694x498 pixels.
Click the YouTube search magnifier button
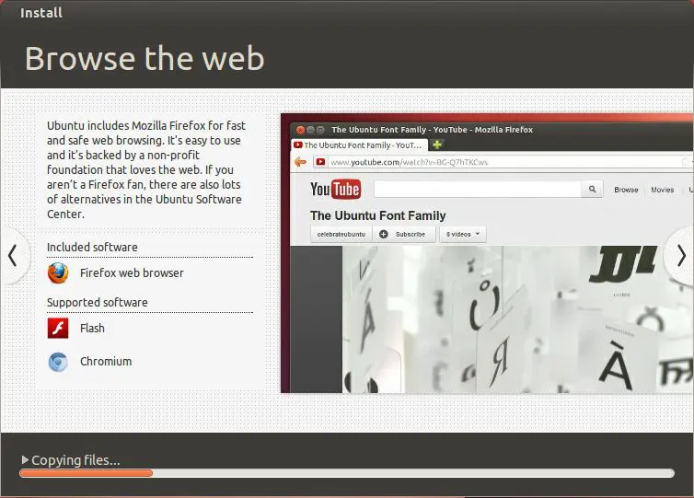pyautogui.click(x=592, y=190)
